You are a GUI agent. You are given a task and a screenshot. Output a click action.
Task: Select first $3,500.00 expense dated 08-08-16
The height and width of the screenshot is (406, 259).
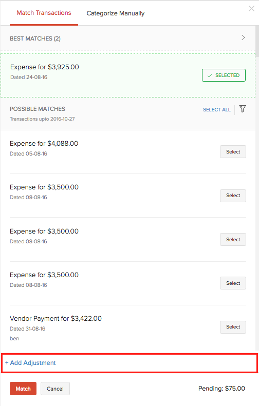[x=233, y=196]
